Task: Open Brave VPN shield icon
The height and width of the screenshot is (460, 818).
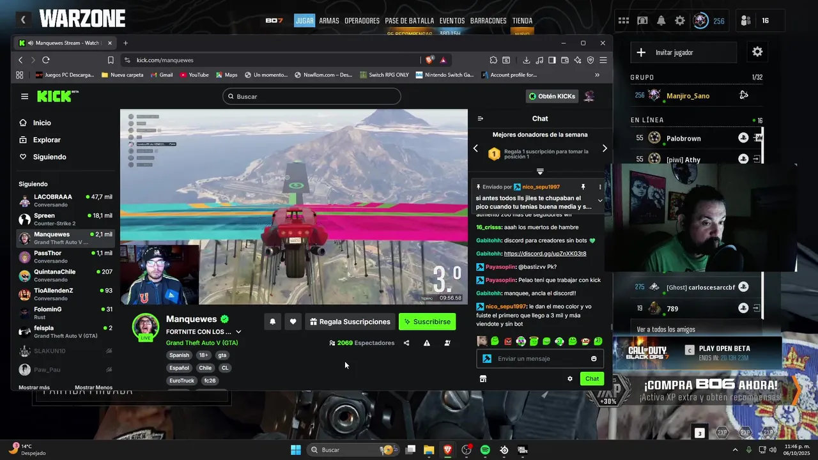Action: [x=590, y=60]
